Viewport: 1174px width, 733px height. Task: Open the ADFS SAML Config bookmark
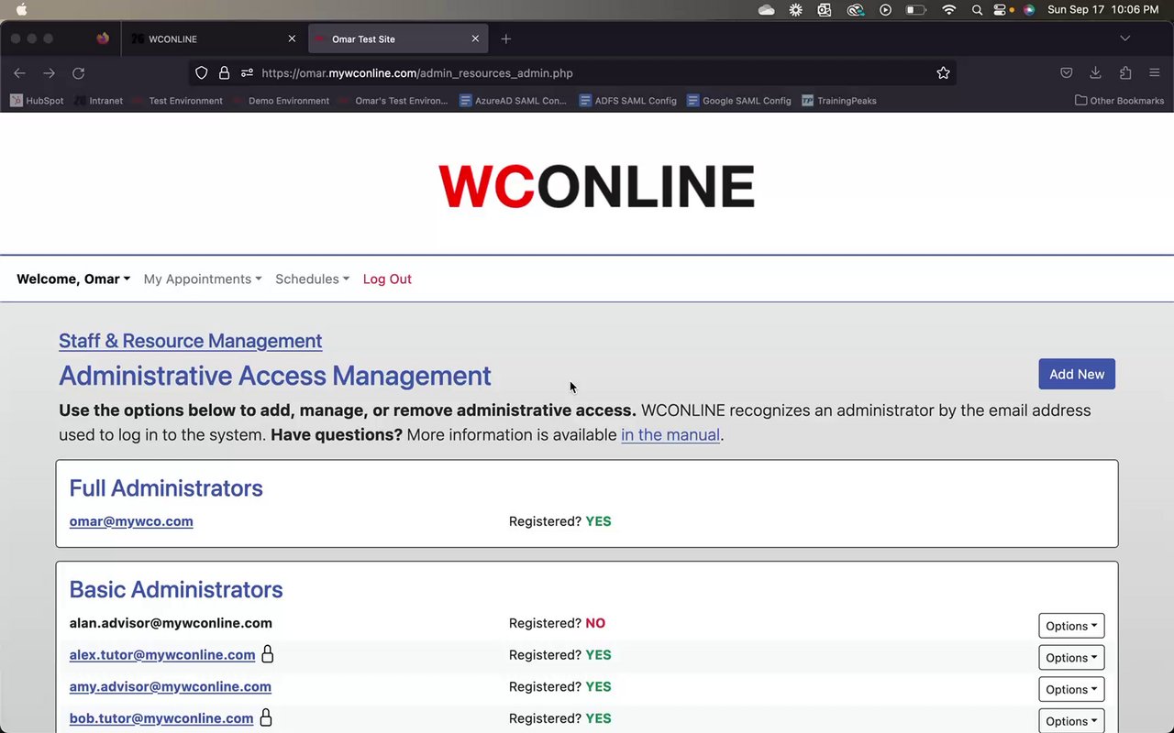(x=627, y=101)
